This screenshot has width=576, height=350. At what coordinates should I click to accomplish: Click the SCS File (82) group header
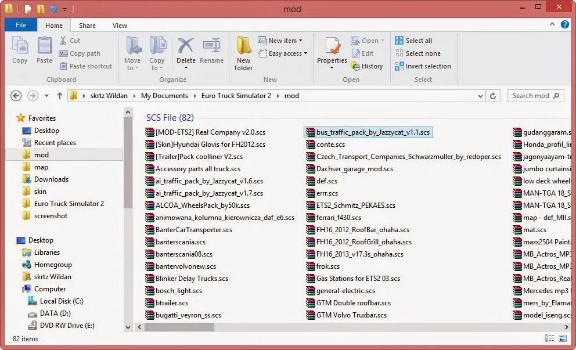coord(170,117)
